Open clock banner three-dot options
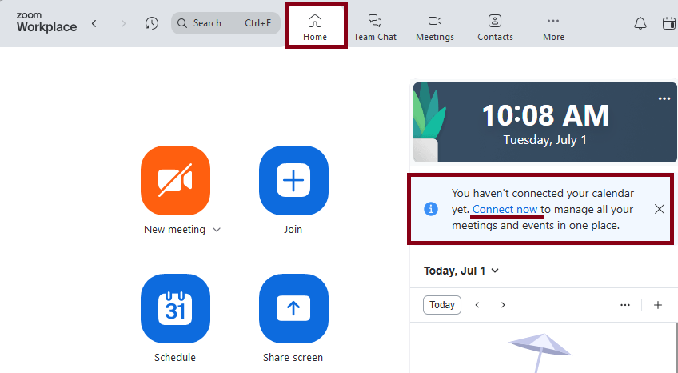Image resolution: width=678 pixels, height=373 pixels. [x=664, y=98]
